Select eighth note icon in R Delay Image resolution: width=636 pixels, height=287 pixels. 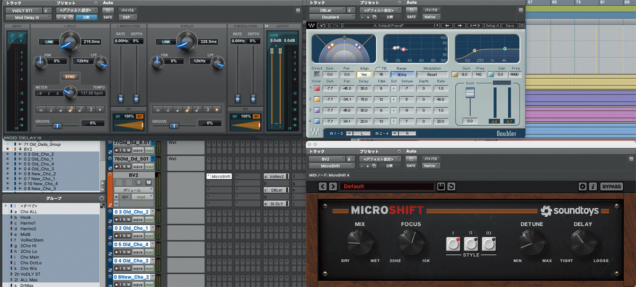[x=187, y=109]
